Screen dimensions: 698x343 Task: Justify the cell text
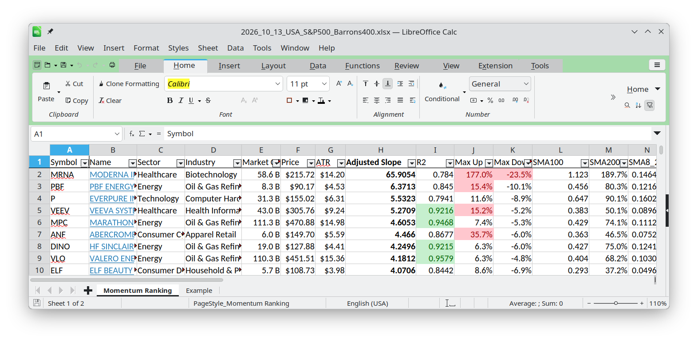(x=400, y=100)
